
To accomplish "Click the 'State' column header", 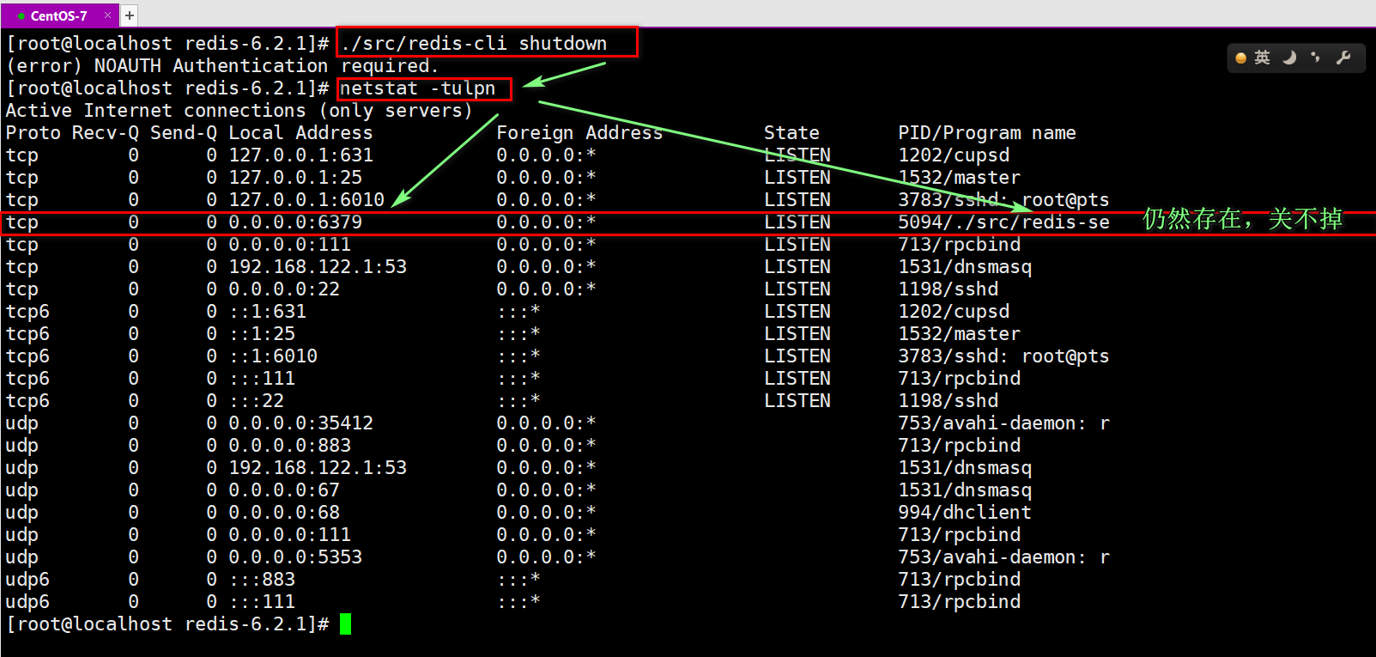I will click(x=791, y=132).
